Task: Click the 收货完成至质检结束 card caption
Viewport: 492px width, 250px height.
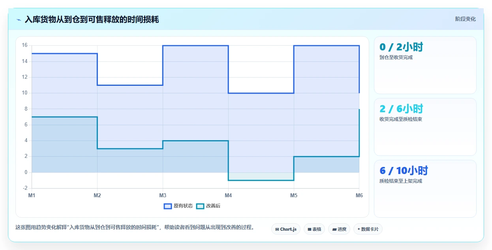Action: (x=401, y=119)
